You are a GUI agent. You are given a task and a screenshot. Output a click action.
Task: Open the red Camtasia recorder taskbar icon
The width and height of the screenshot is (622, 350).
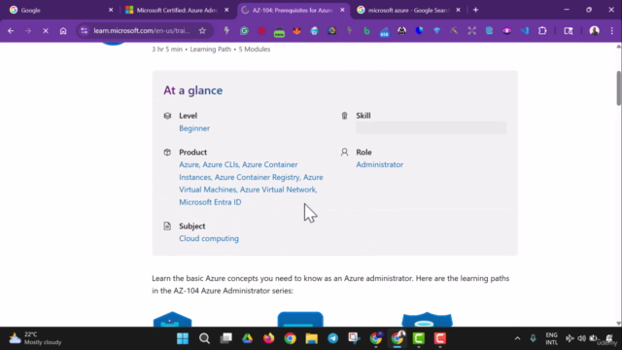[440, 338]
